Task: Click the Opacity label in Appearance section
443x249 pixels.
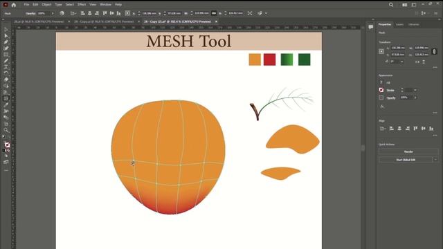Action: (390, 98)
